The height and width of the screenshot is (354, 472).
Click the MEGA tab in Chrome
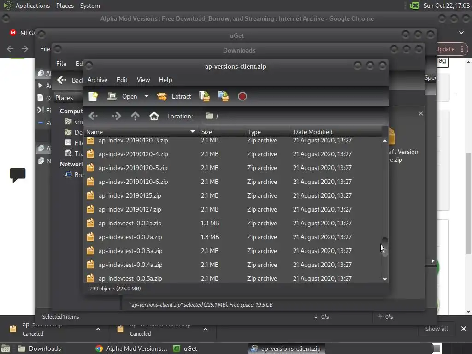tap(22, 33)
